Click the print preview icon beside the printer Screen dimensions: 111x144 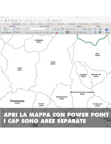[45, 21]
